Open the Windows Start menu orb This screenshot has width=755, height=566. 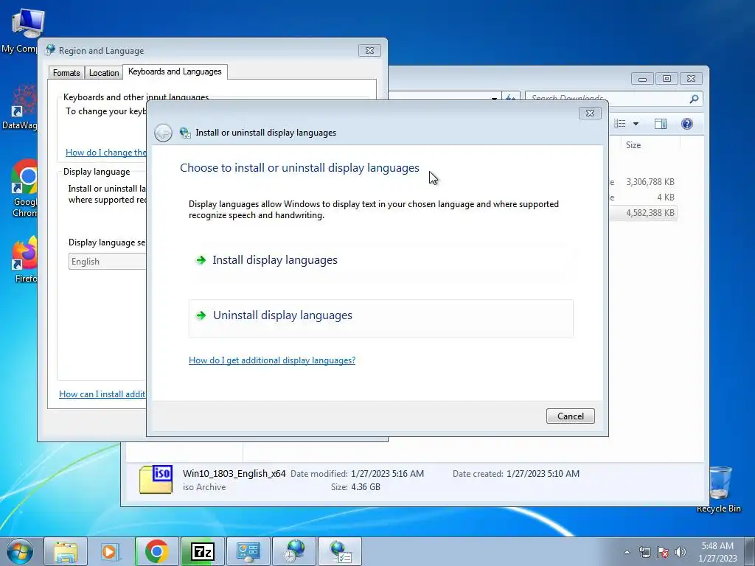[20, 551]
